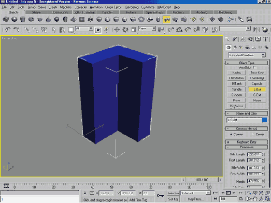271x203 pixels.
Task: Click the Mirror Selected Objects icon
Action: [x=256, y=30]
